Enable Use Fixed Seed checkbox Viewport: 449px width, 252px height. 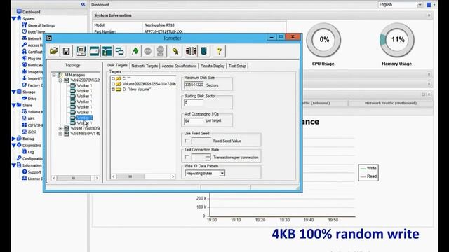187,141
